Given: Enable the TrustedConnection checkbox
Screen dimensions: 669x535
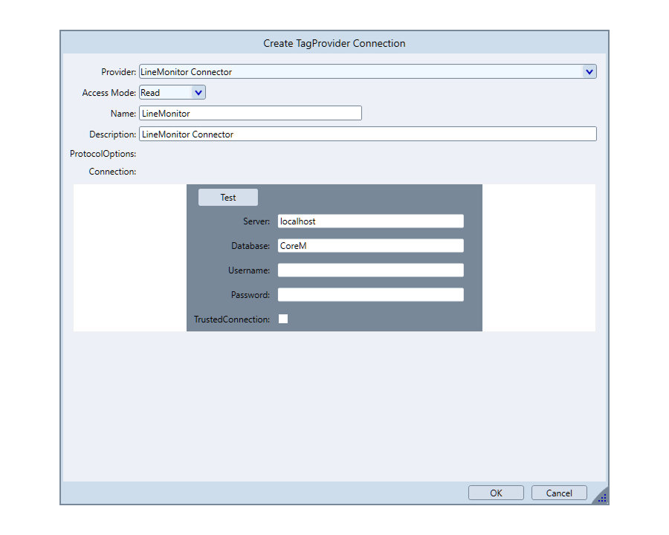Looking at the screenshot, I should point(283,320).
